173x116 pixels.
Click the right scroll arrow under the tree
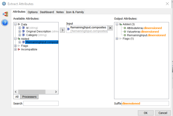coord(56,92)
